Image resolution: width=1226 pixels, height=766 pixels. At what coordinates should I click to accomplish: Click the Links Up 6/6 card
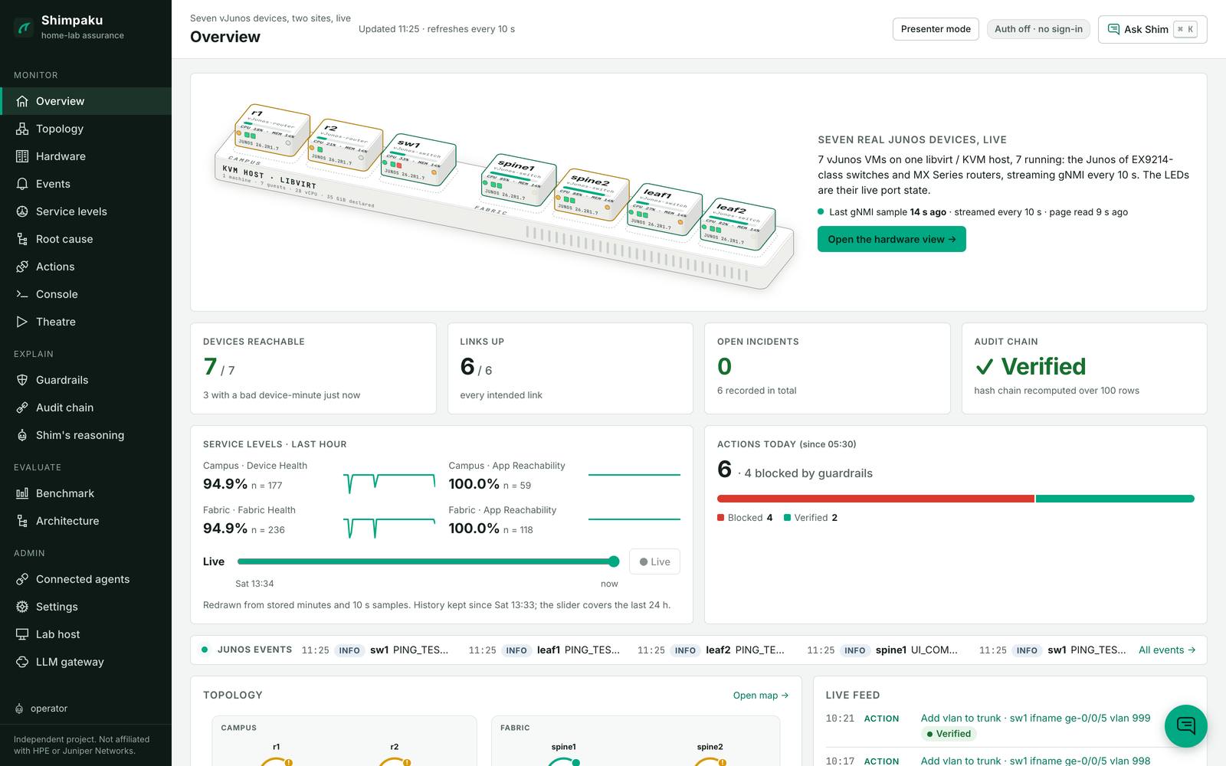[x=570, y=368]
